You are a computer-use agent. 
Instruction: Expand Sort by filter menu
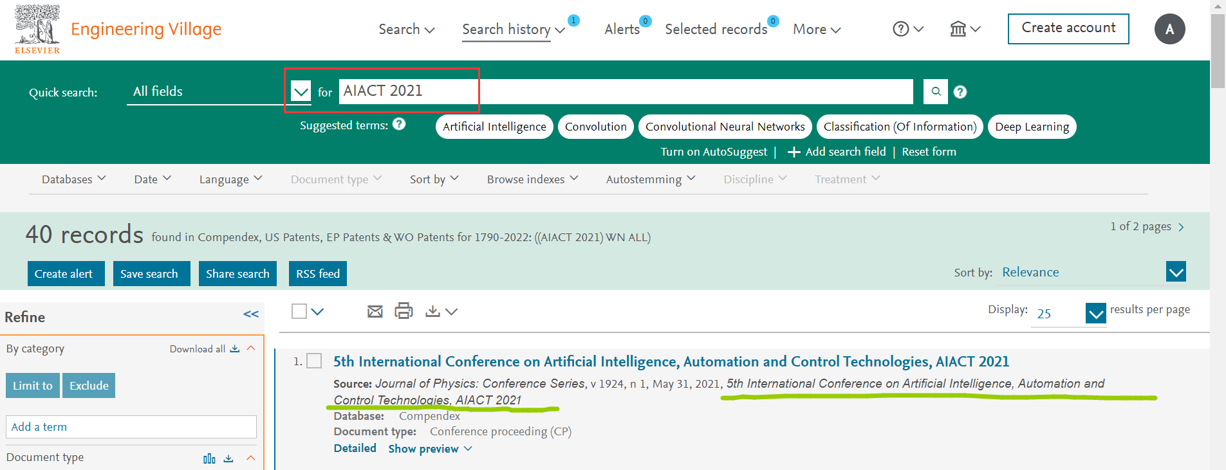(x=434, y=179)
